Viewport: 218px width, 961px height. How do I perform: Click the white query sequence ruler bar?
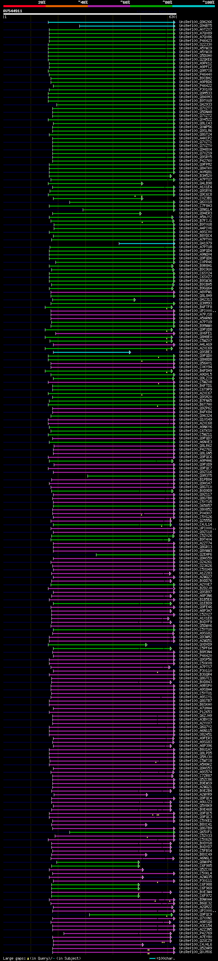(x=90, y=14)
